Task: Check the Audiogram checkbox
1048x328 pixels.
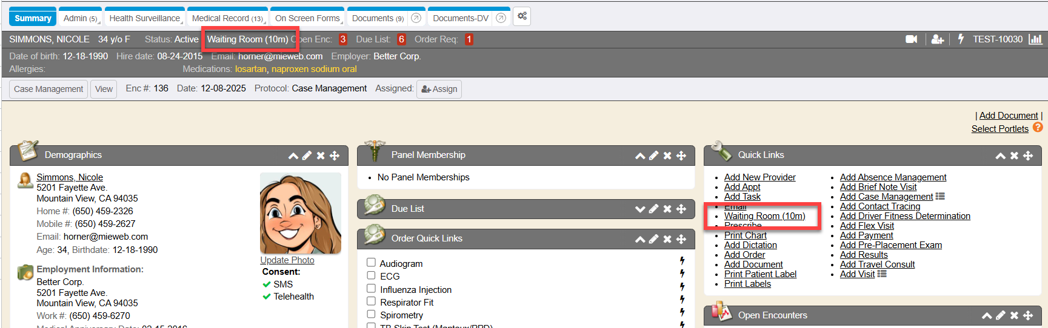Action: point(371,263)
